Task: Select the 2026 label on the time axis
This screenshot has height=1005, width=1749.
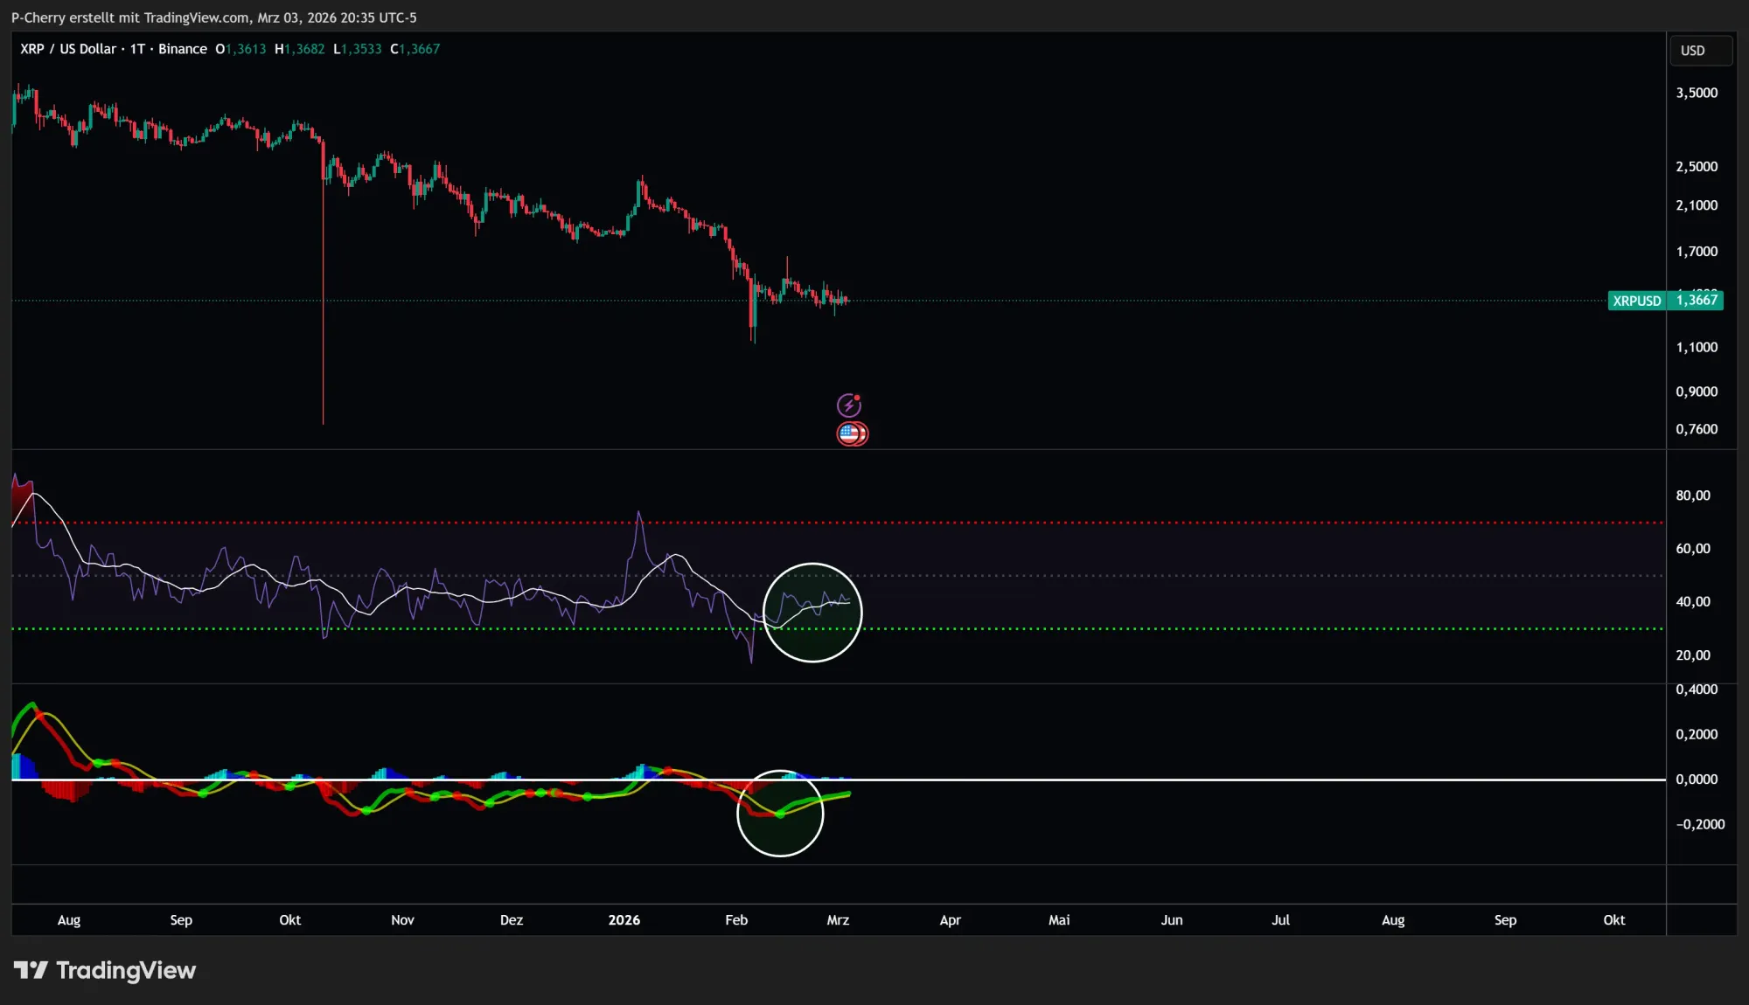Action: [x=624, y=920]
